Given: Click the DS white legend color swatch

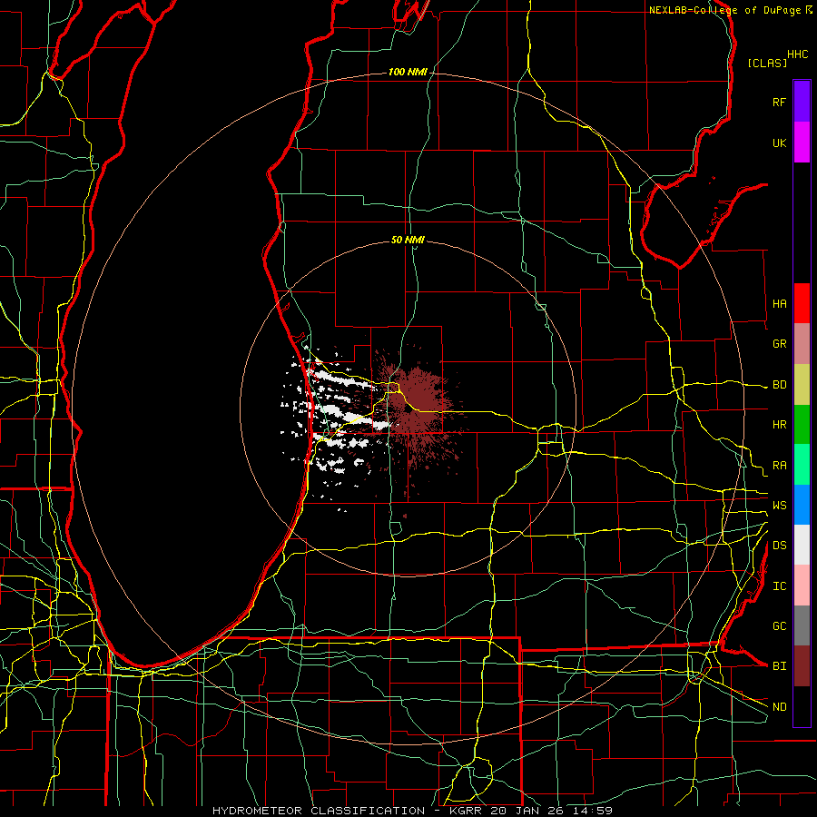Looking at the screenshot, I should coord(802,545).
